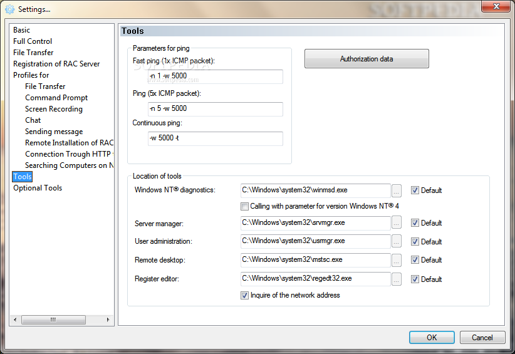Click the tree's horizontal scrollbar thumb
This screenshot has height=354, width=515.
(53, 320)
